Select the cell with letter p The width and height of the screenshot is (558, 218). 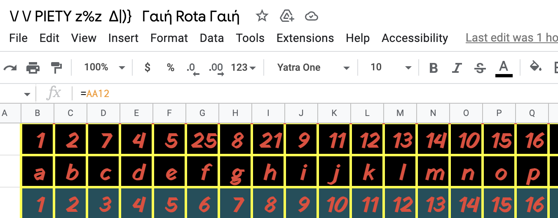click(x=532, y=172)
